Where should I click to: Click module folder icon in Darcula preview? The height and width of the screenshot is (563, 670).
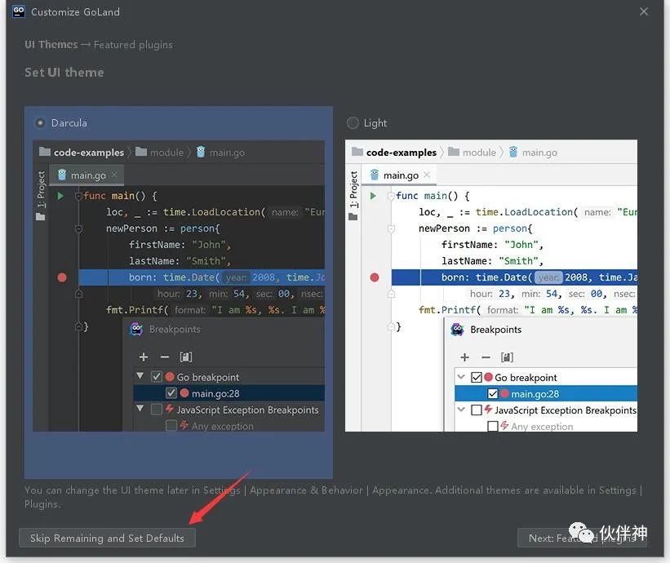141,152
